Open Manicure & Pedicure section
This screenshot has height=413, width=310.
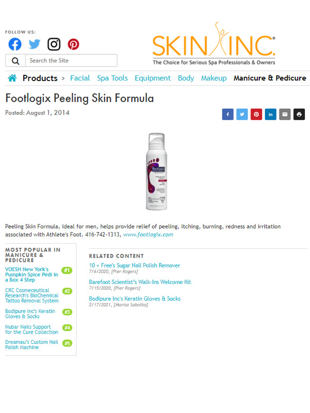coord(270,78)
